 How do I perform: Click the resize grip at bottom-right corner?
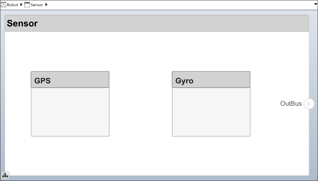click(314, 178)
